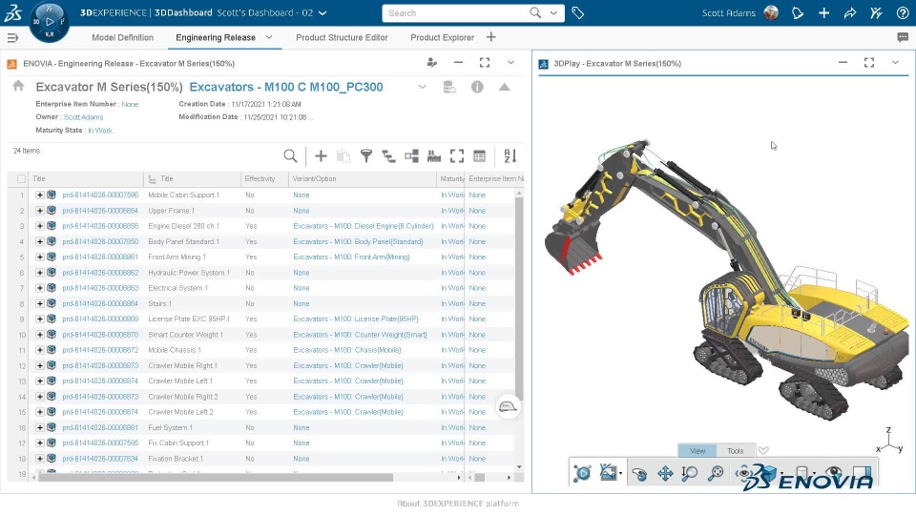This screenshot has width=916, height=515.
Task: Switch to Product Structure Editor tab
Action: coord(342,37)
